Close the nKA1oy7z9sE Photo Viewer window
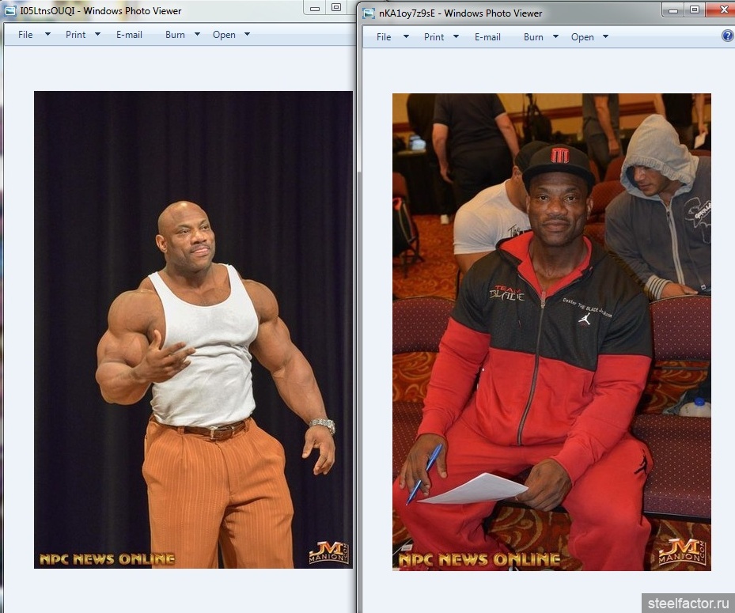Image resolution: width=735 pixels, height=613 pixels. click(x=721, y=9)
